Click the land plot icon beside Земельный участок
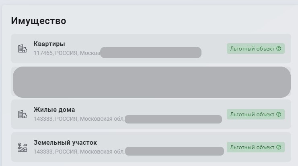 [x=23, y=147]
